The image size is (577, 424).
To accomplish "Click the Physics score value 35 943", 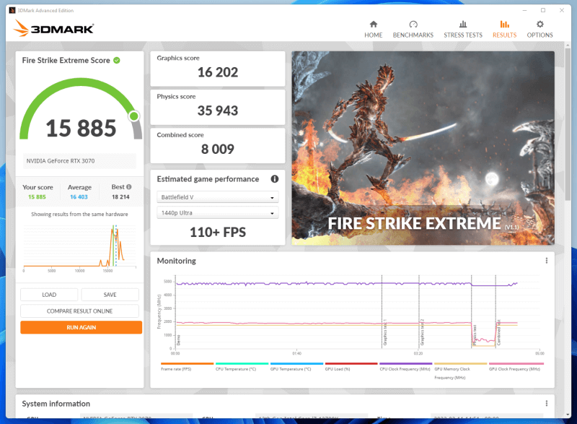I will tap(218, 111).
